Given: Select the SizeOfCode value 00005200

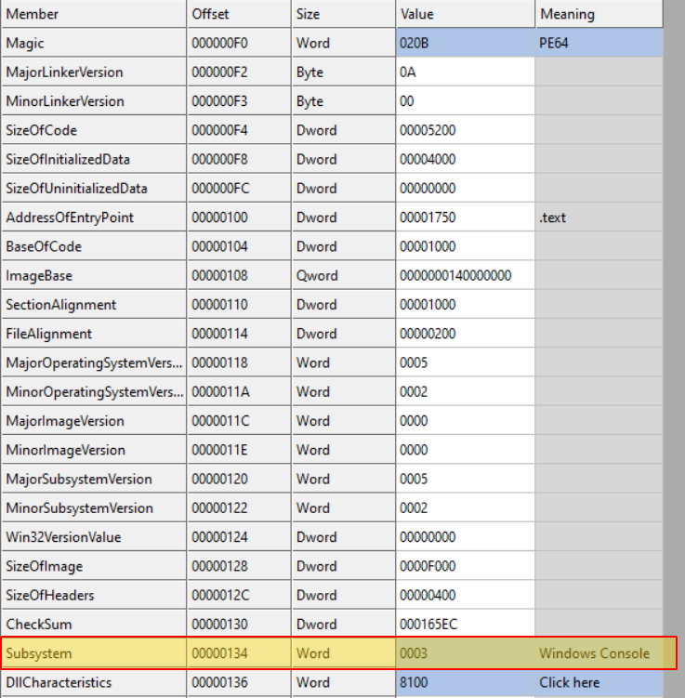Looking at the screenshot, I should 465,130.
